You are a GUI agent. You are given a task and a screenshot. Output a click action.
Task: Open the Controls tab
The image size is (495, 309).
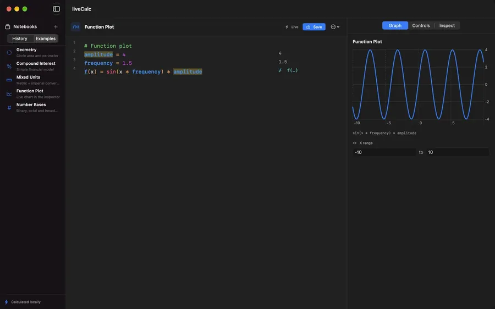[x=421, y=25]
